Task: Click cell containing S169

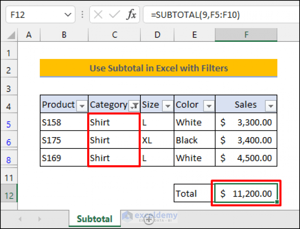Action: (64, 158)
